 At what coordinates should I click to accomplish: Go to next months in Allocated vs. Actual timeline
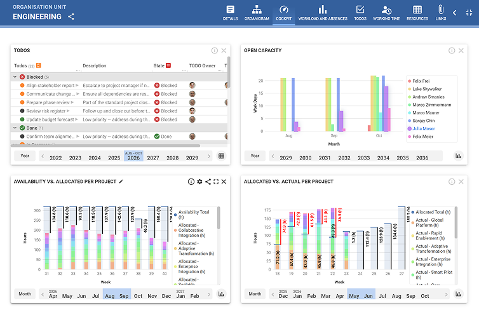click(x=446, y=294)
